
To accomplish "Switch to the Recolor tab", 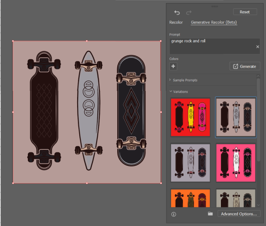I will point(176,22).
